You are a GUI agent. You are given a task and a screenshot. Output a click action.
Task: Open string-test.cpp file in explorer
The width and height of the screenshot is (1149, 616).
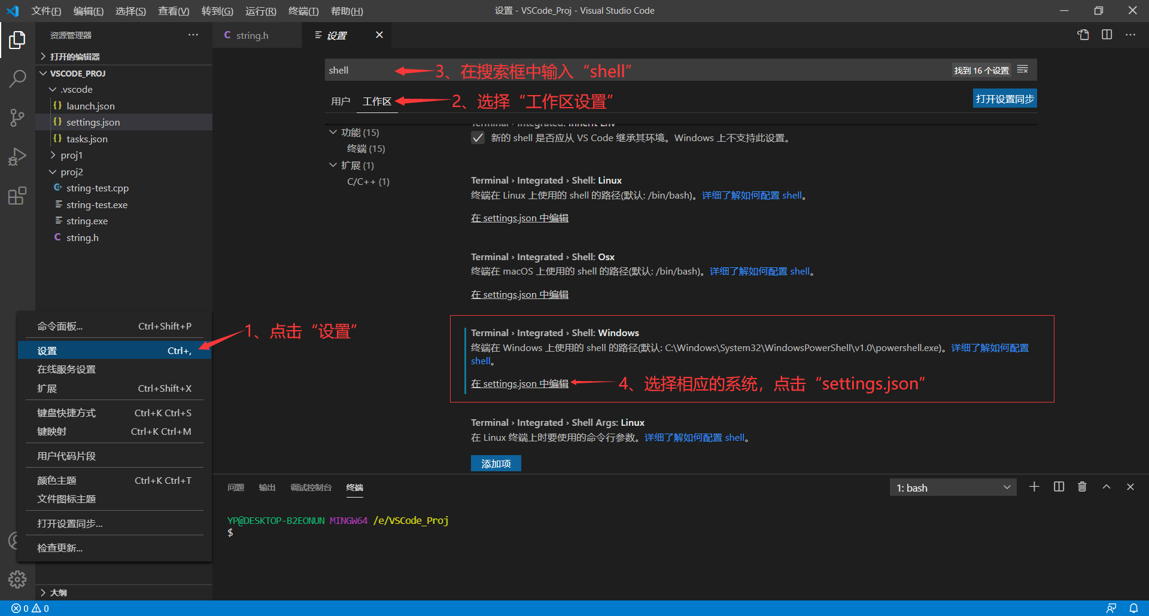click(x=98, y=188)
